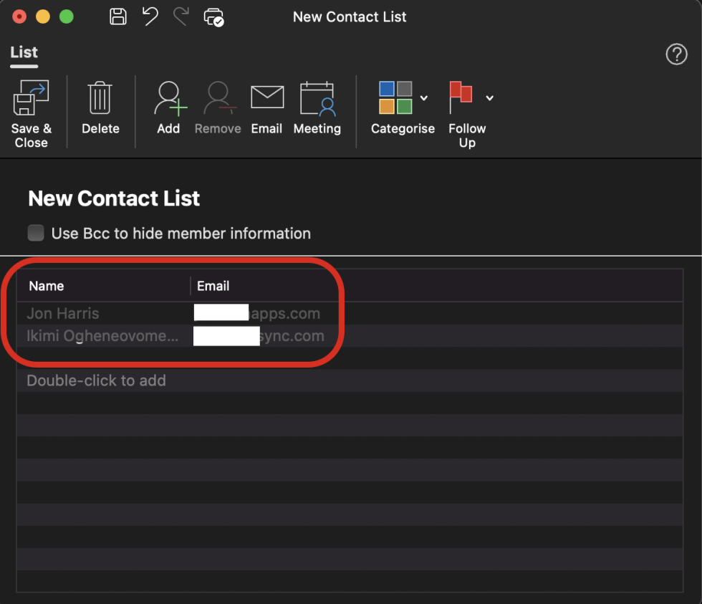Enable Use Bcc to hide member information
702x604 pixels.
point(35,232)
